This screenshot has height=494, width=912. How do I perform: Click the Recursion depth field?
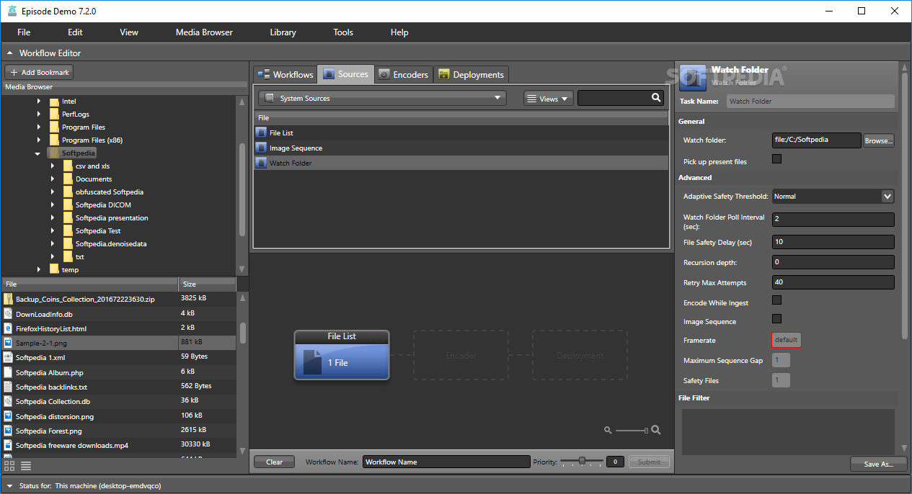point(833,262)
